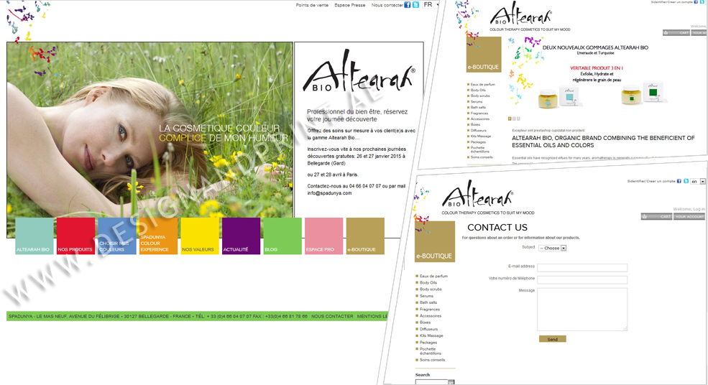Click the Twitter icon beside the FR selector

tap(415, 4)
